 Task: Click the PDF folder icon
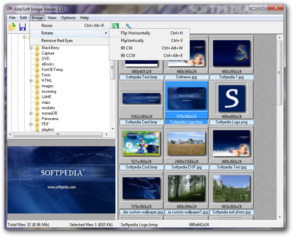pyautogui.click(x=37, y=124)
